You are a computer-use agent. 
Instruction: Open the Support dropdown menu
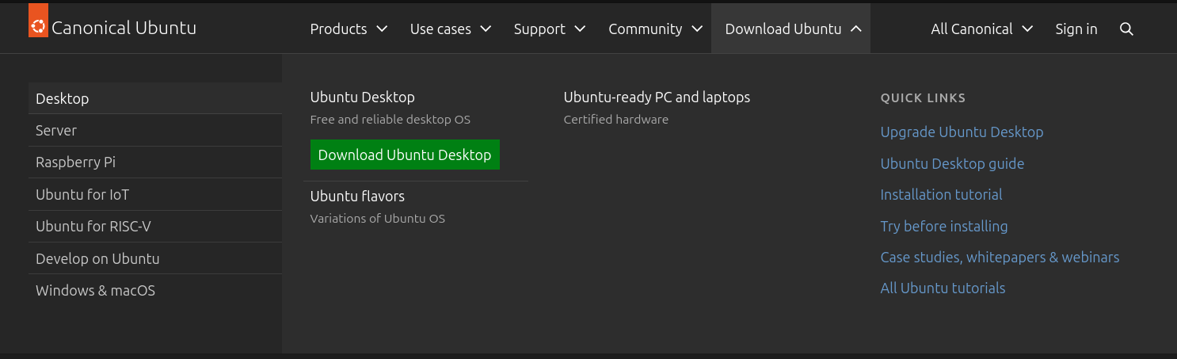coord(549,29)
